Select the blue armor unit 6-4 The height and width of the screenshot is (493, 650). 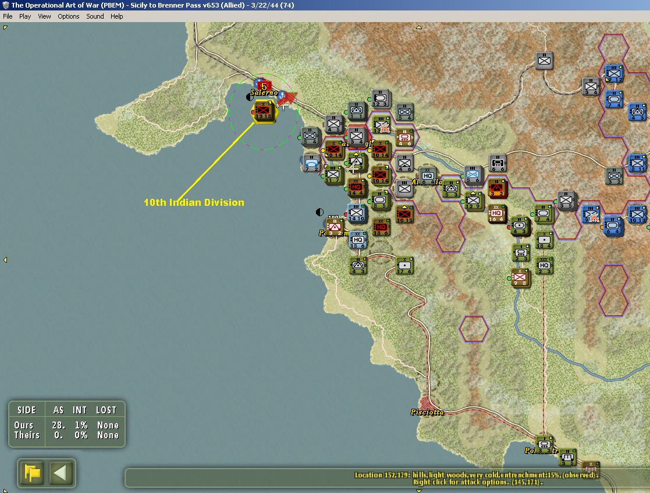613,226
